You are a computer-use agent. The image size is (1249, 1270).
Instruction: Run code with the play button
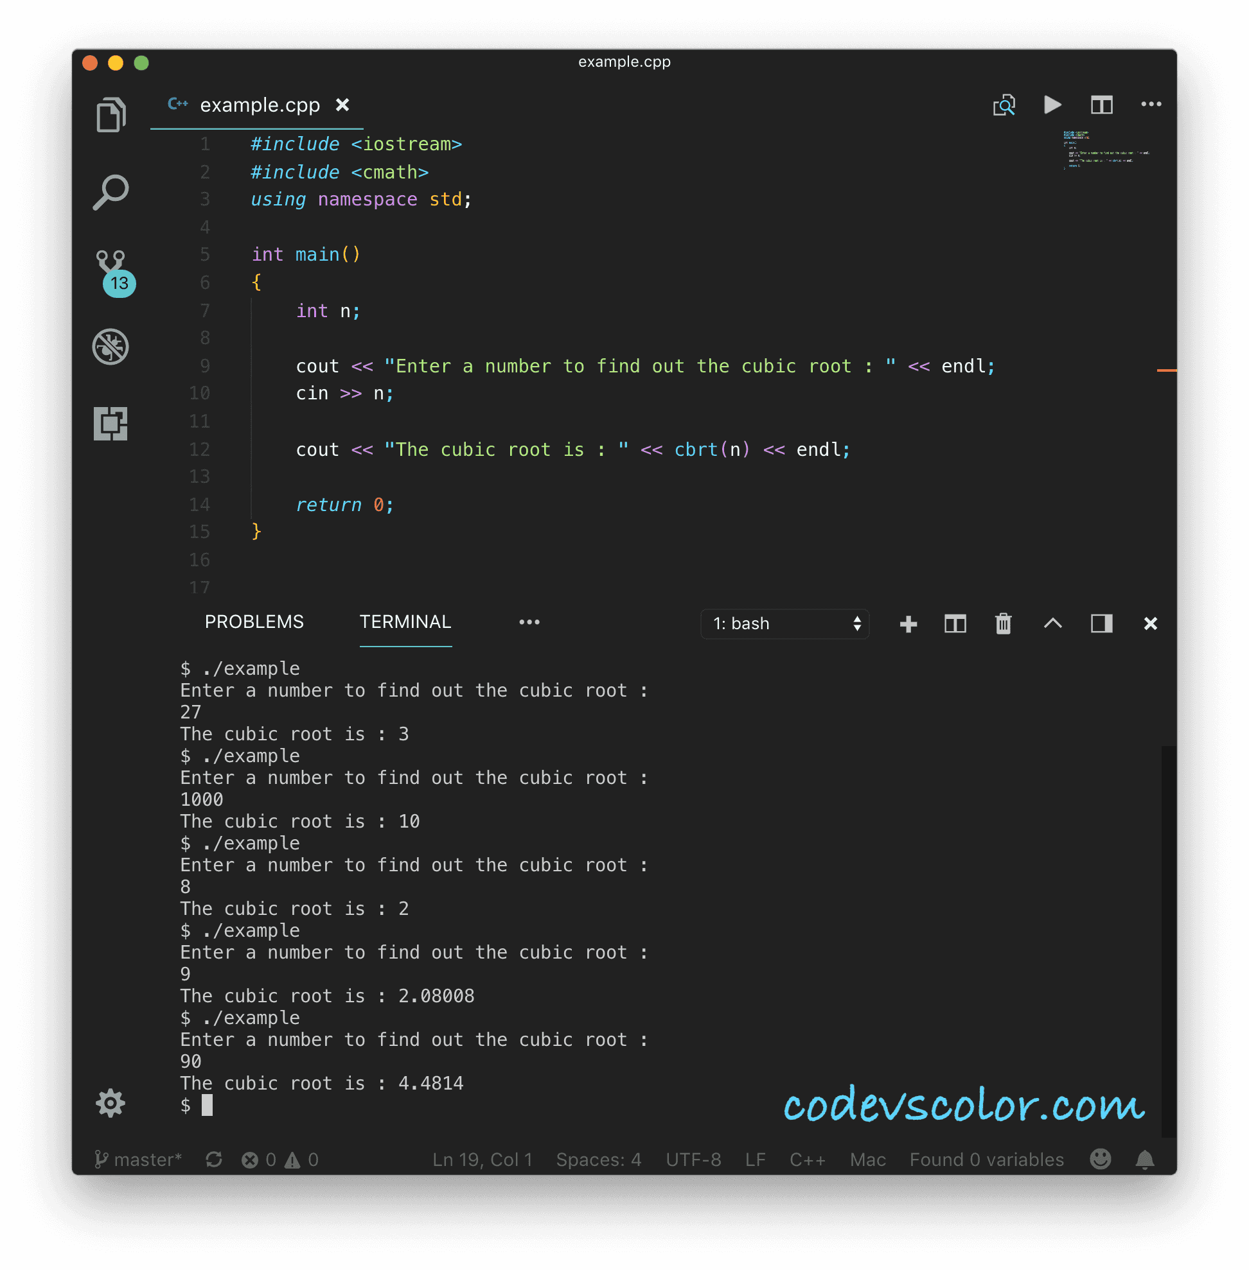[x=1052, y=105]
